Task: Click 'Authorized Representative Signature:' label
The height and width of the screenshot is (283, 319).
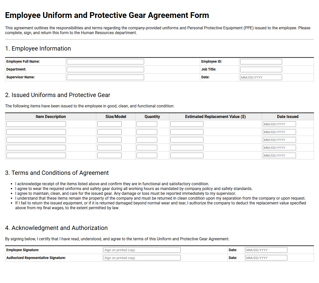Action: tap(36, 258)
